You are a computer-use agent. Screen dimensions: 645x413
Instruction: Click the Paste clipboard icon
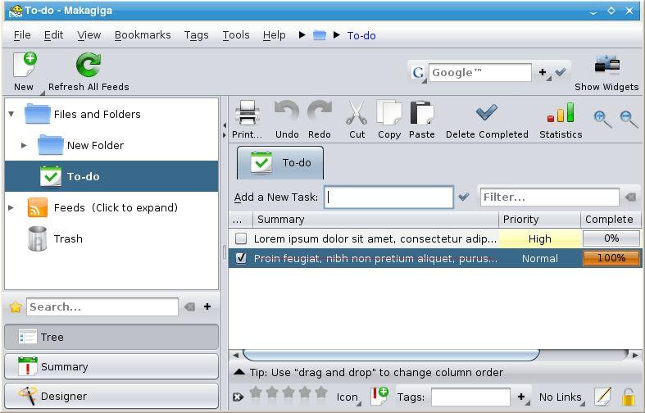point(421,116)
